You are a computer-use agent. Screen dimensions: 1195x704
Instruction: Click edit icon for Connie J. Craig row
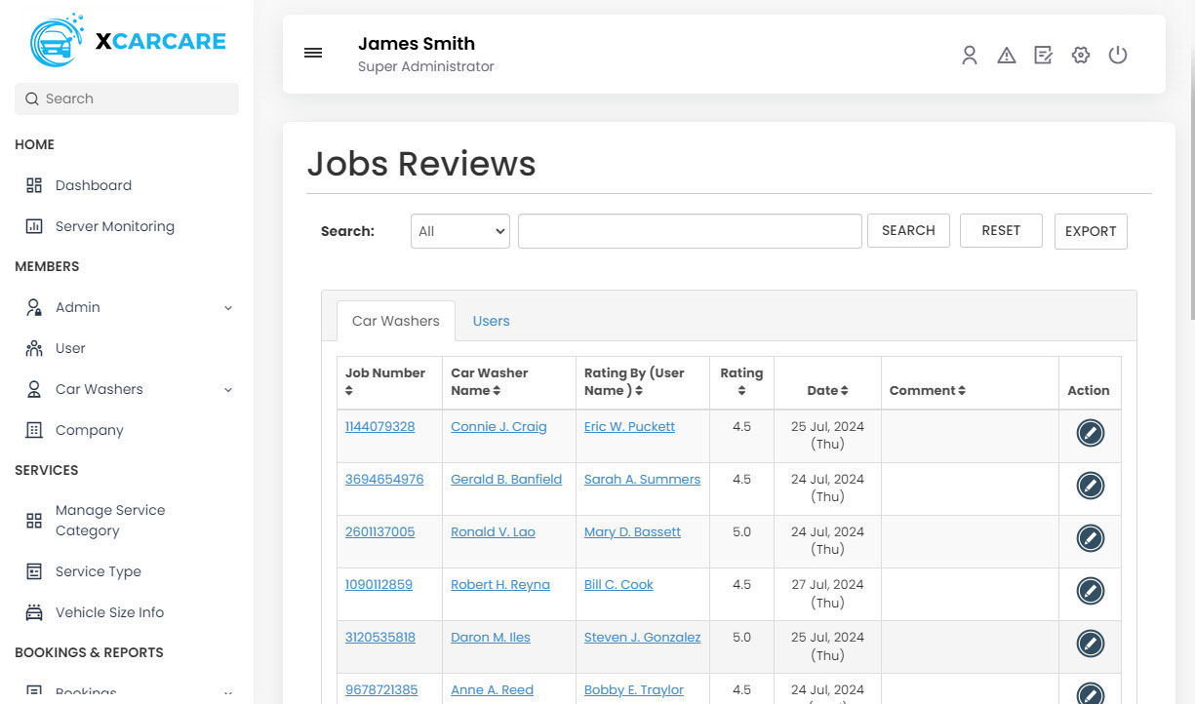pyautogui.click(x=1090, y=433)
